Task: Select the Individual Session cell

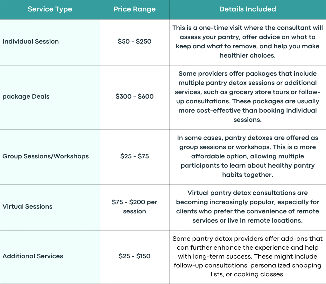Action: 50,42
